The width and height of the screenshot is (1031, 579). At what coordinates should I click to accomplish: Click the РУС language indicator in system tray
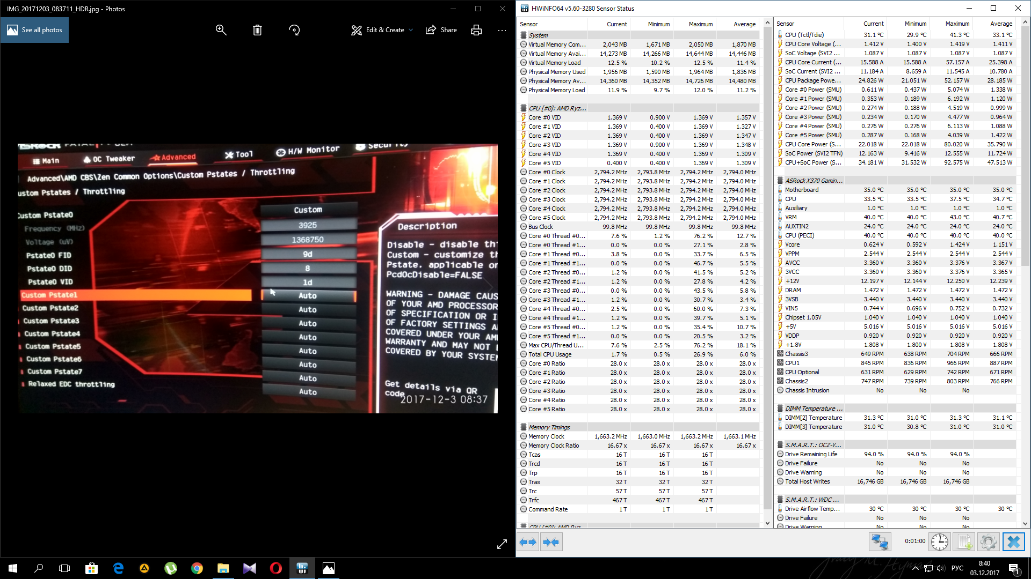[957, 568]
